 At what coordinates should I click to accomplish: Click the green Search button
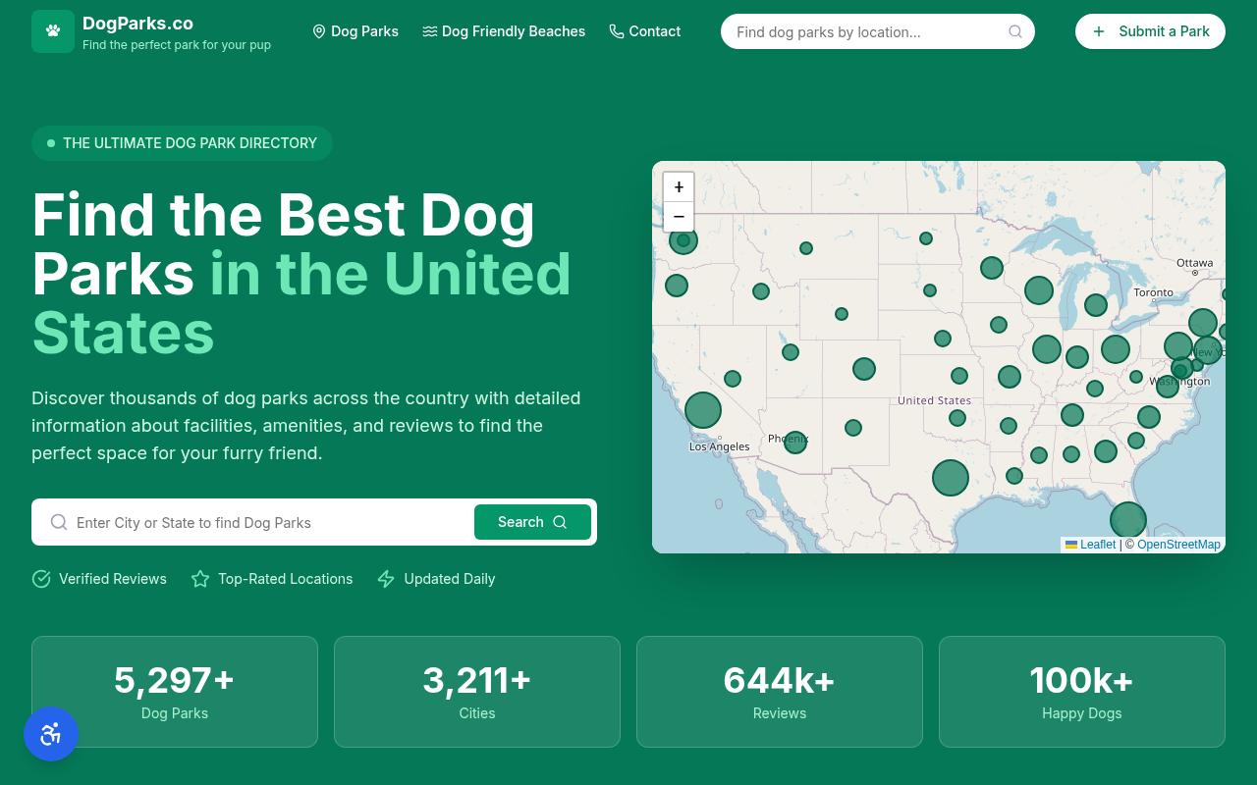(532, 522)
